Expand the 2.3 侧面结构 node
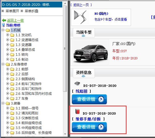Screen dimensions: 155x138 click(7, 79)
